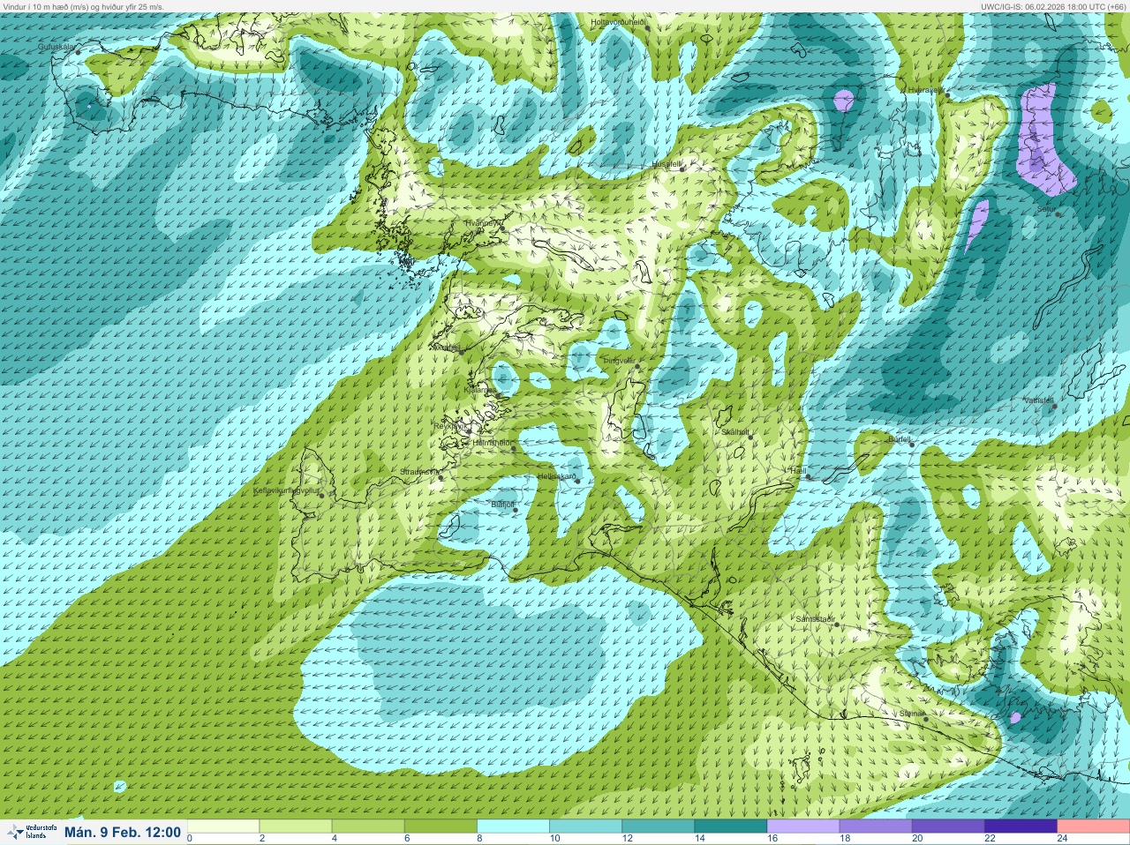Select the 6–8 m/s green legend color

(x=441, y=826)
